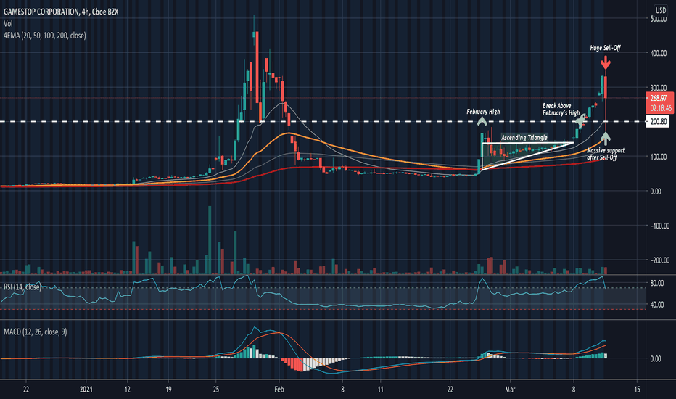This screenshot has height=399, width=676.
Task: Select the up arrow above Massive support text
Action: 606,138
